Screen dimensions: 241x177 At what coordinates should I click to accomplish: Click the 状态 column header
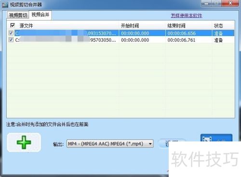tap(218, 25)
